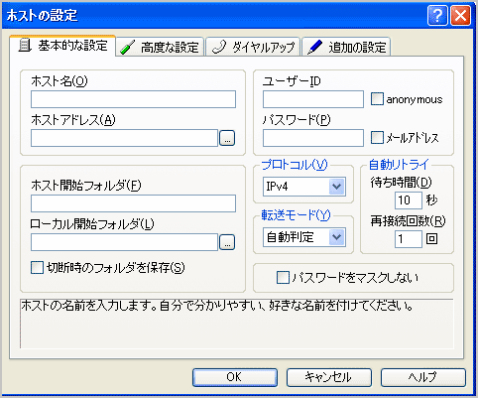Confirm settings with the OK button

(x=235, y=377)
